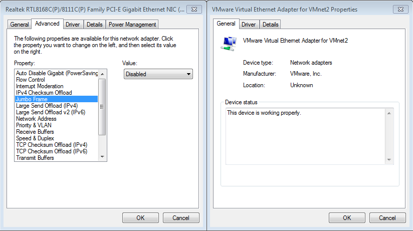Select the highlighted Jumbo Frame property
This screenshot has height=231, width=413.
pos(57,99)
